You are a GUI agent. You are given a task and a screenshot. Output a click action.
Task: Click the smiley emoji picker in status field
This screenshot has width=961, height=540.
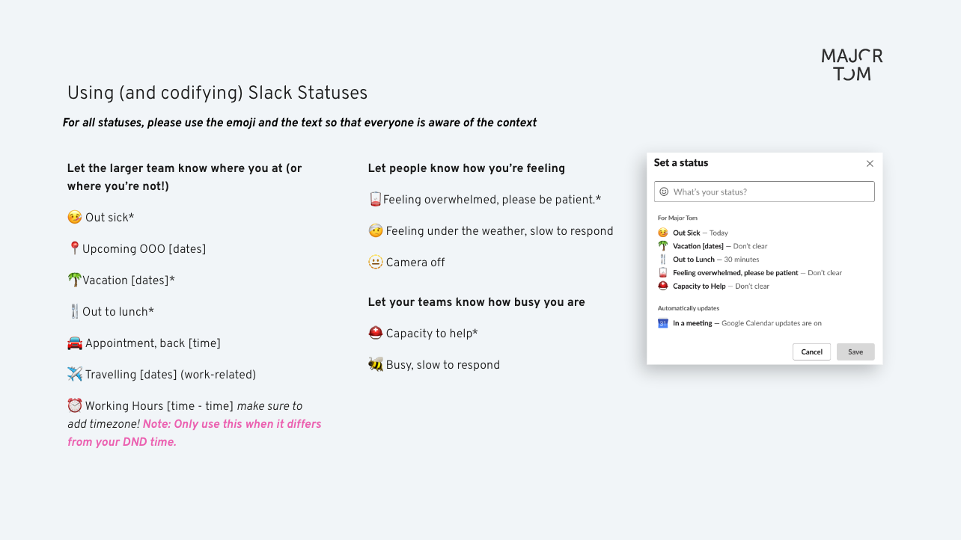tap(664, 191)
